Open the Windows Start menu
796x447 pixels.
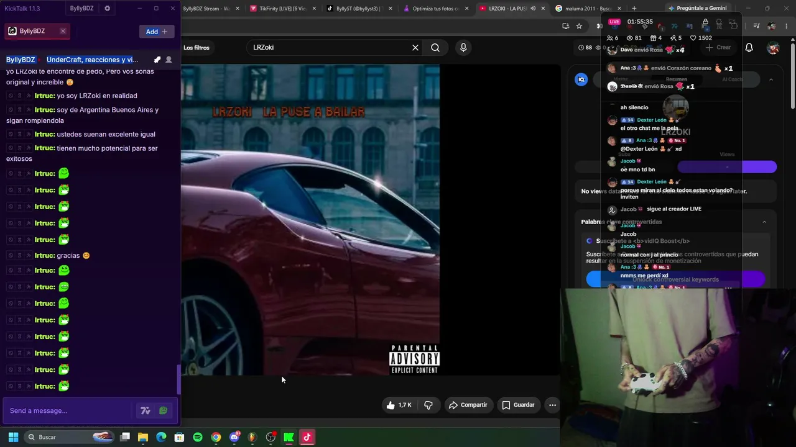13,437
